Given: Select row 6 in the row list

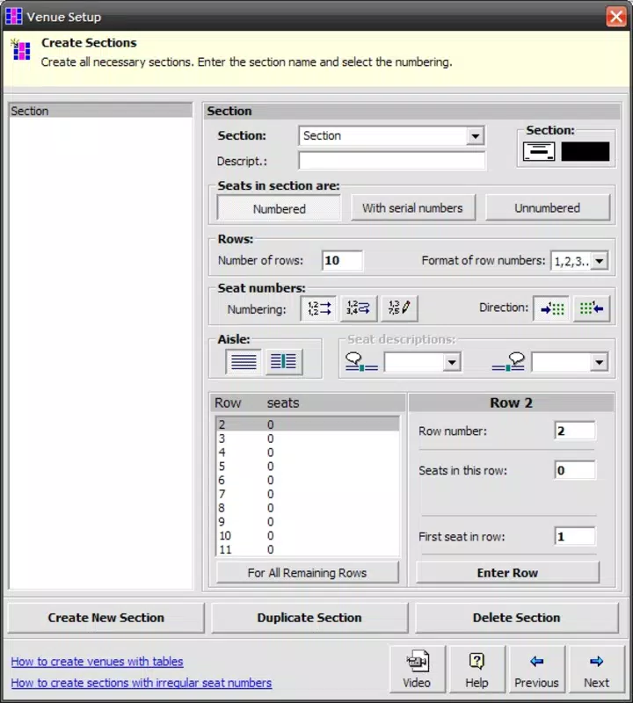Looking at the screenshot, I should (308, 480).
